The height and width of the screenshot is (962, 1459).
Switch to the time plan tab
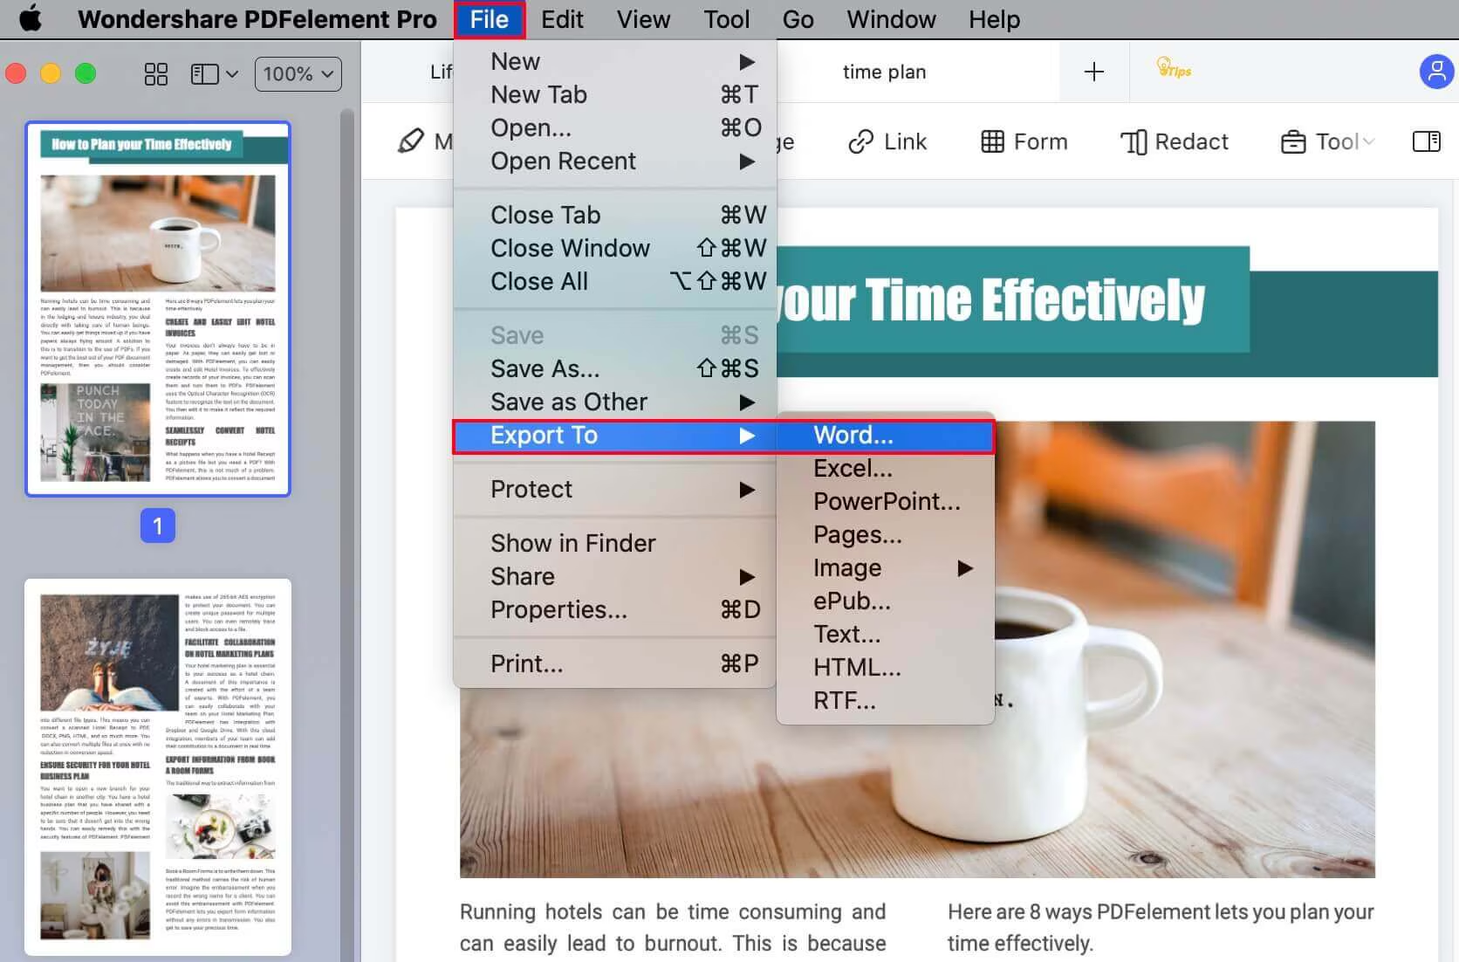pyautogui.click(x=884, y=72)
